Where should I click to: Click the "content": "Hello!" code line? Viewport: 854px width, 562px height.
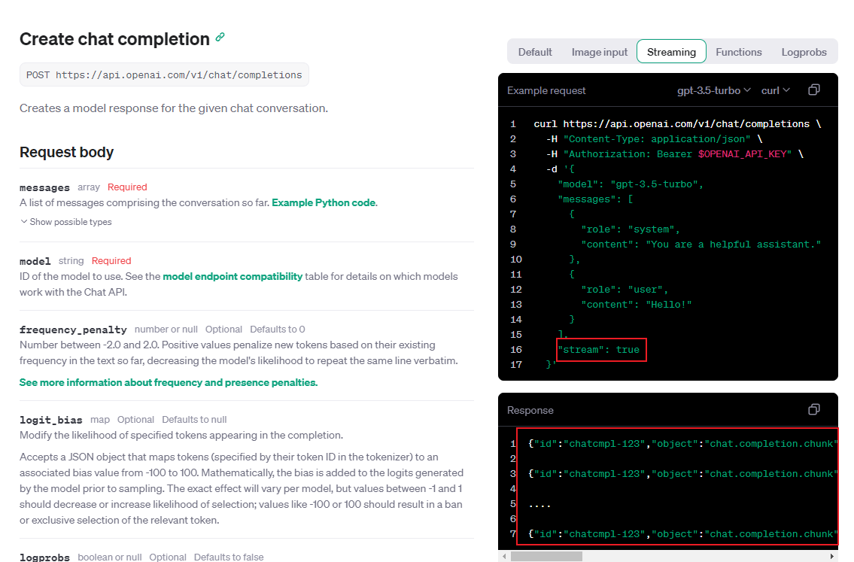coord(636,305)
